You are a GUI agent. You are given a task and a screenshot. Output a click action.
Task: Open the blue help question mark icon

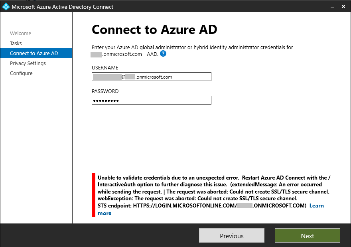coord(163,54)
